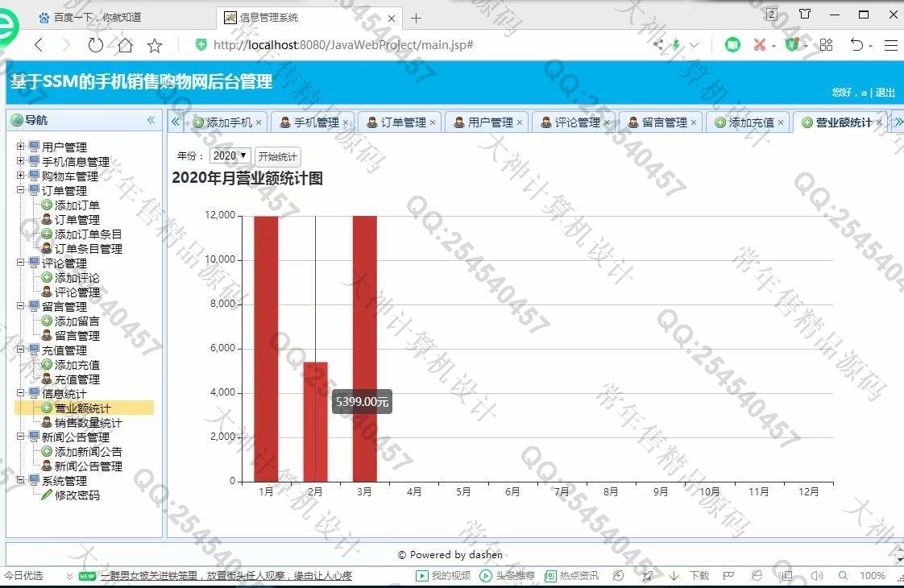Go to browser home page icon
The image size is (904, 588).
click(x=125, y=45)
